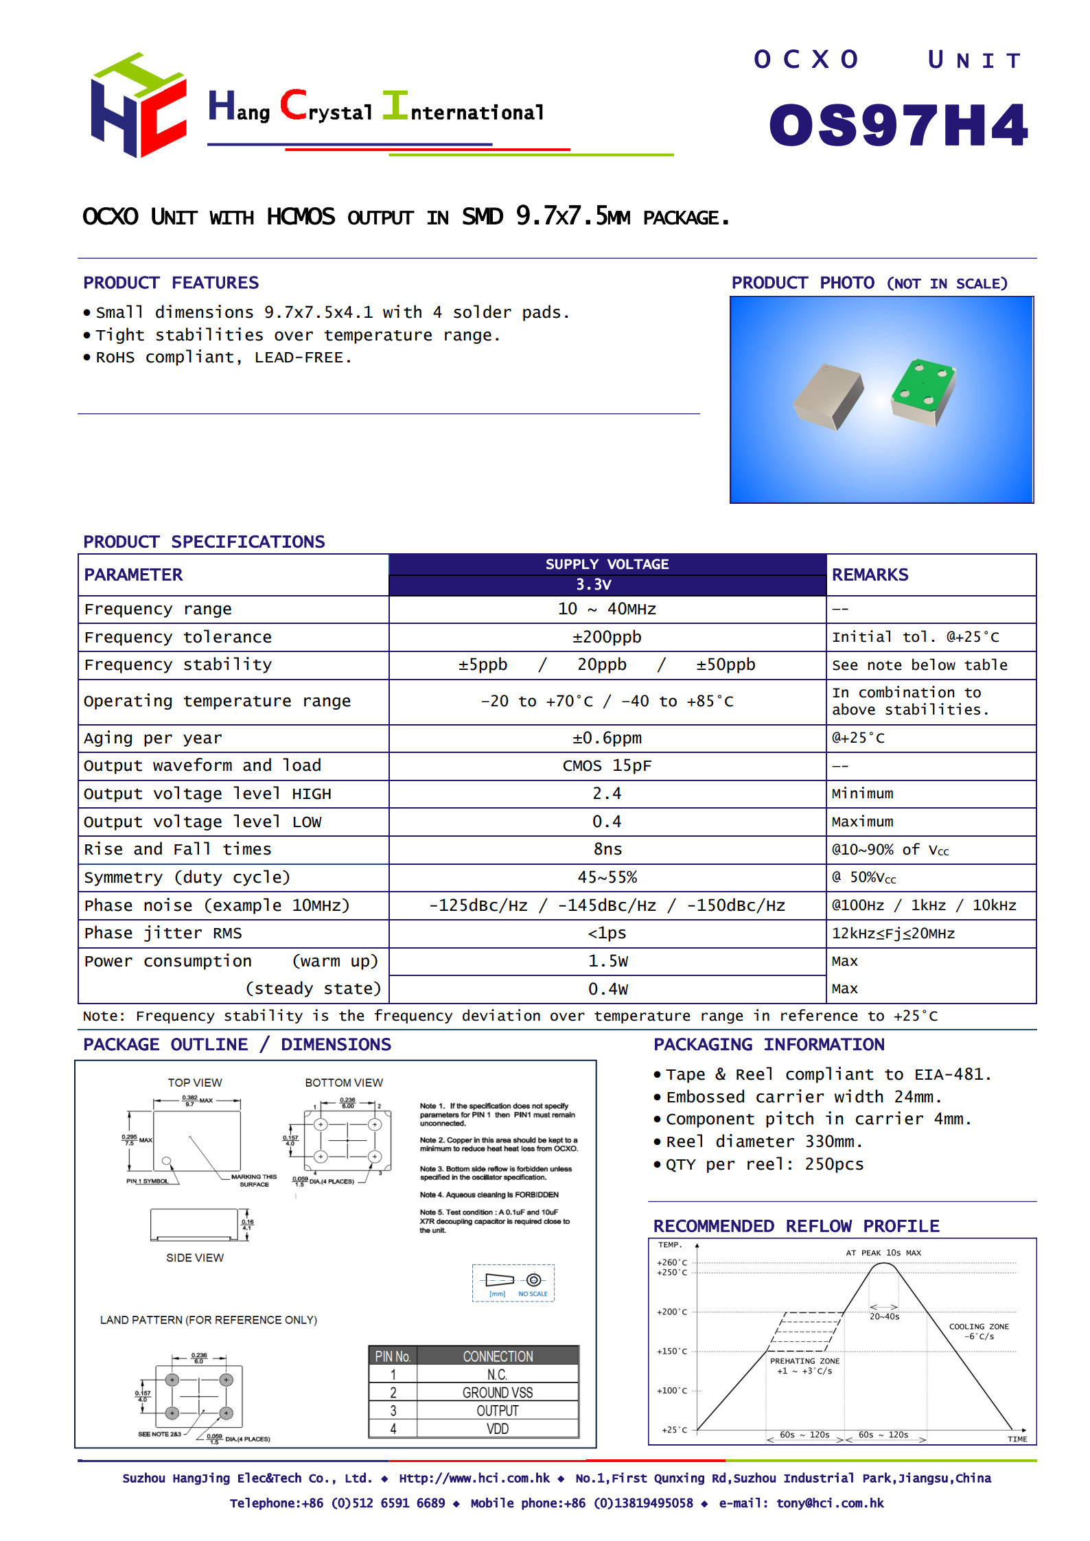Click the 'CONNECTION' table header
Viewport: 1090px width, 1541px height.
[x=498, y=1356]
